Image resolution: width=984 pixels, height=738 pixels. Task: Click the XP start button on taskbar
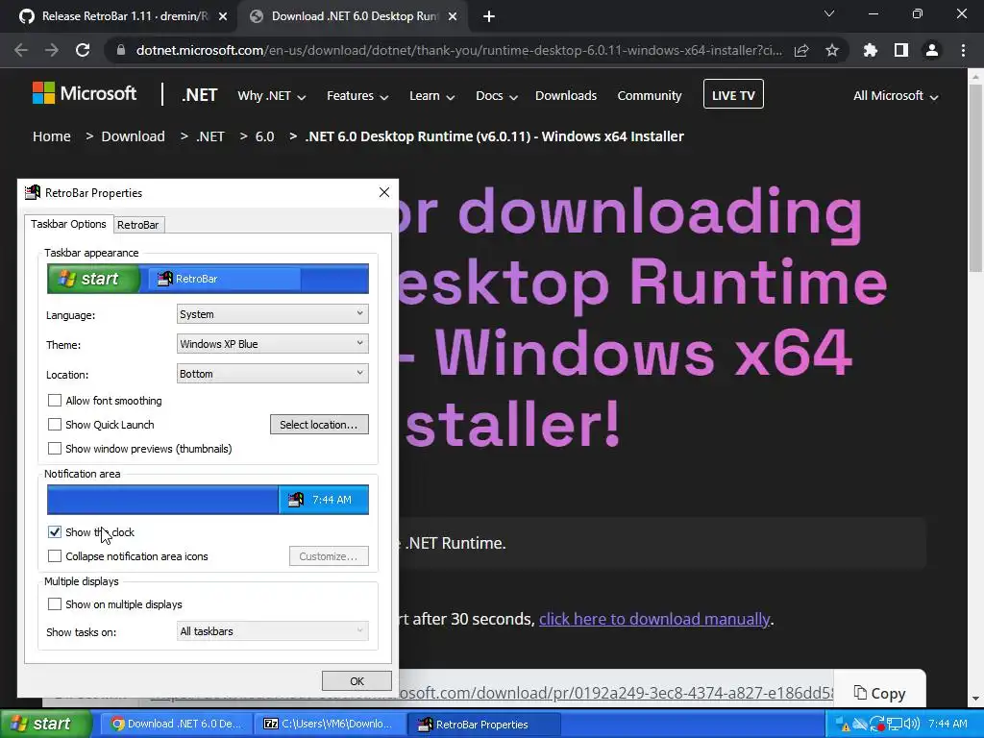coord(45,724)
